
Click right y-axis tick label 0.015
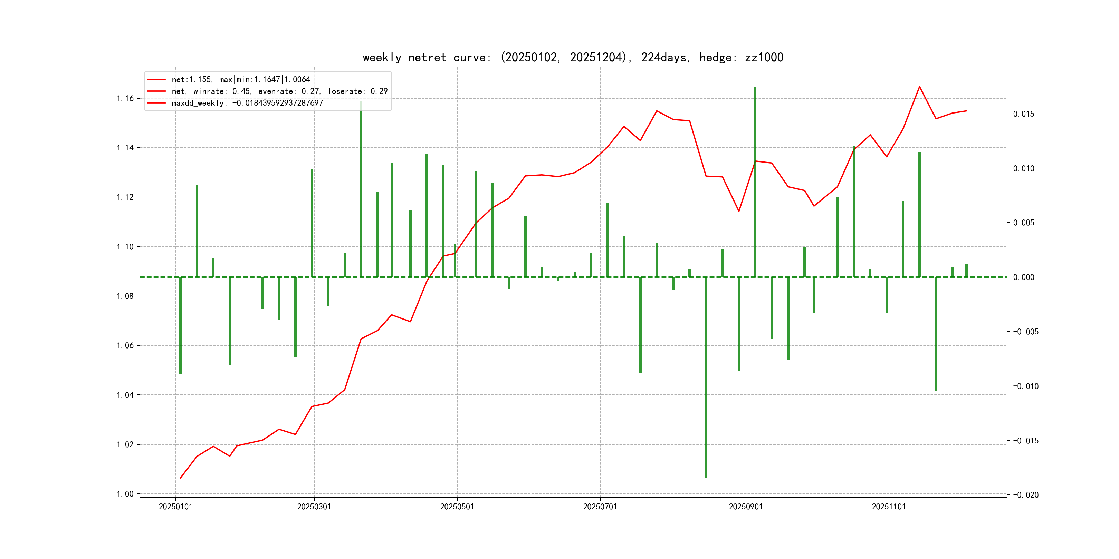[x=1023, y=114]
